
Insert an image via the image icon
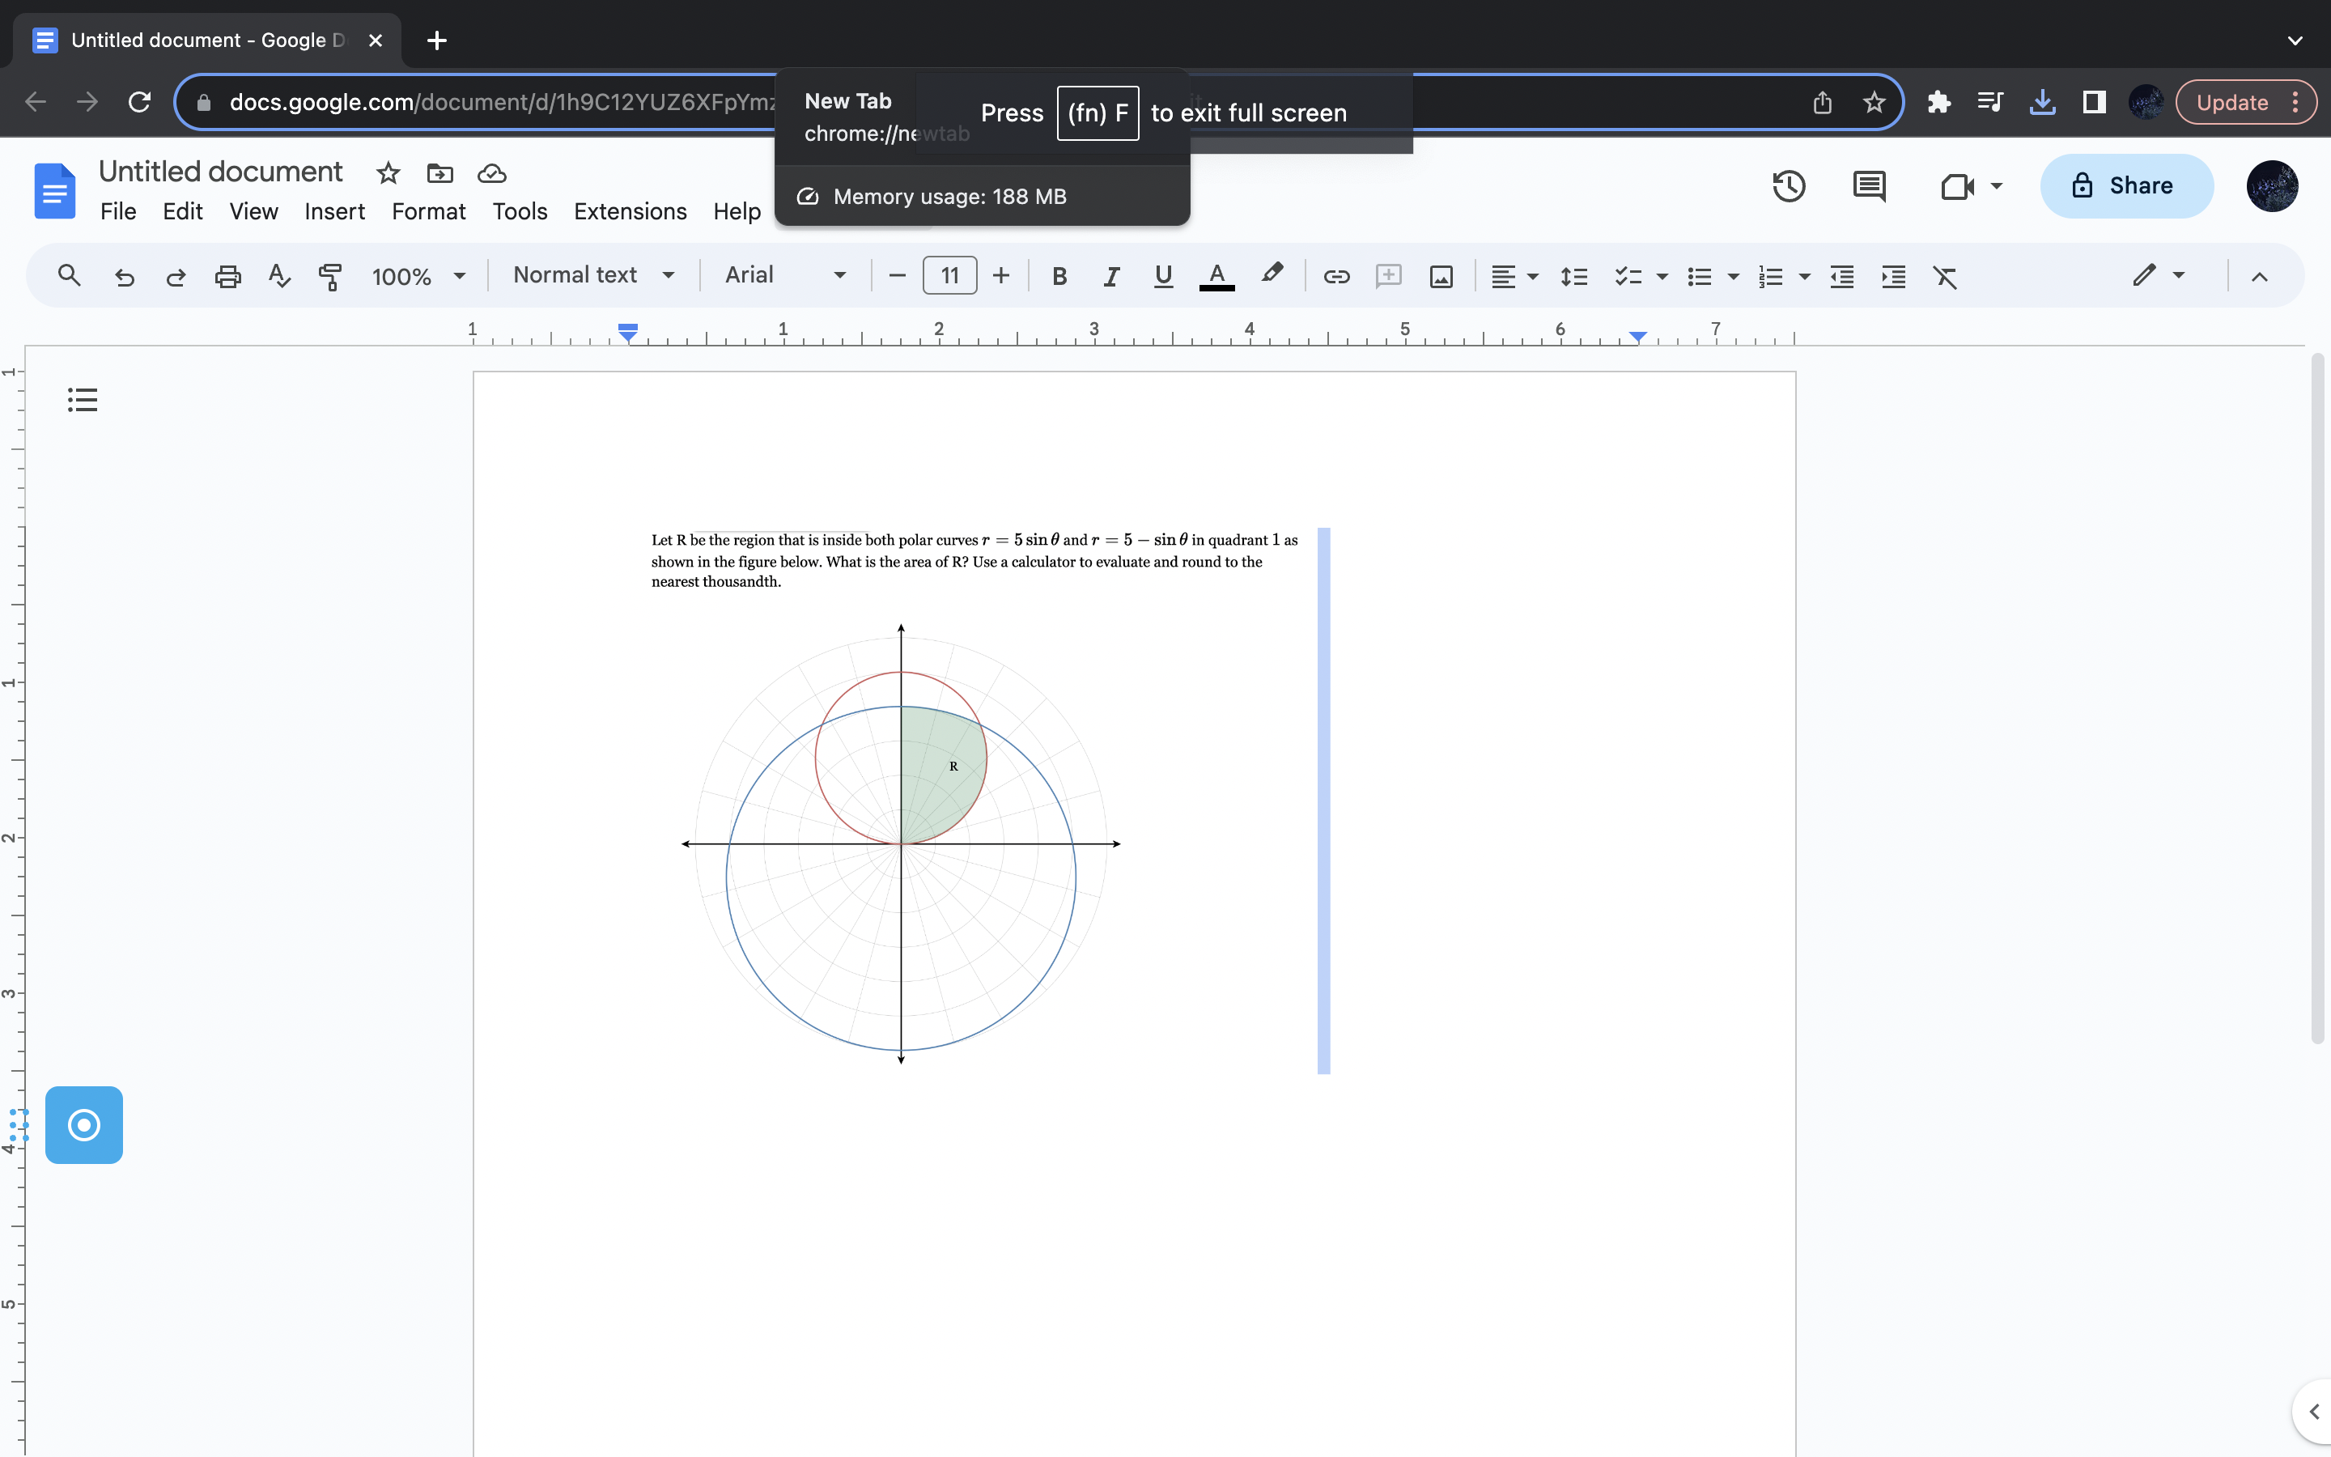tap(1441, 277)
